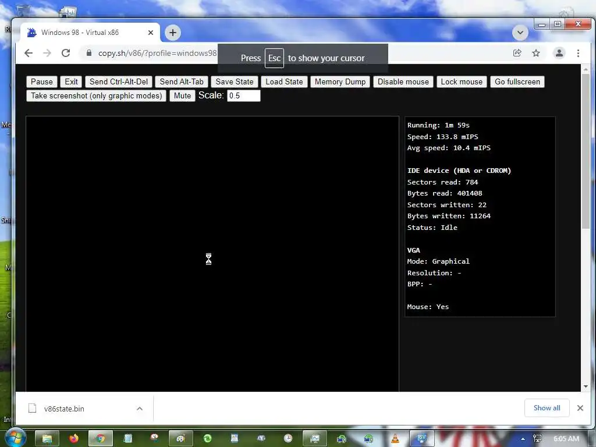Select the Windows 98 - Virtual x86 tab
Image resolution: width=596 pixels, height=447 pixels.
[80, 33]
